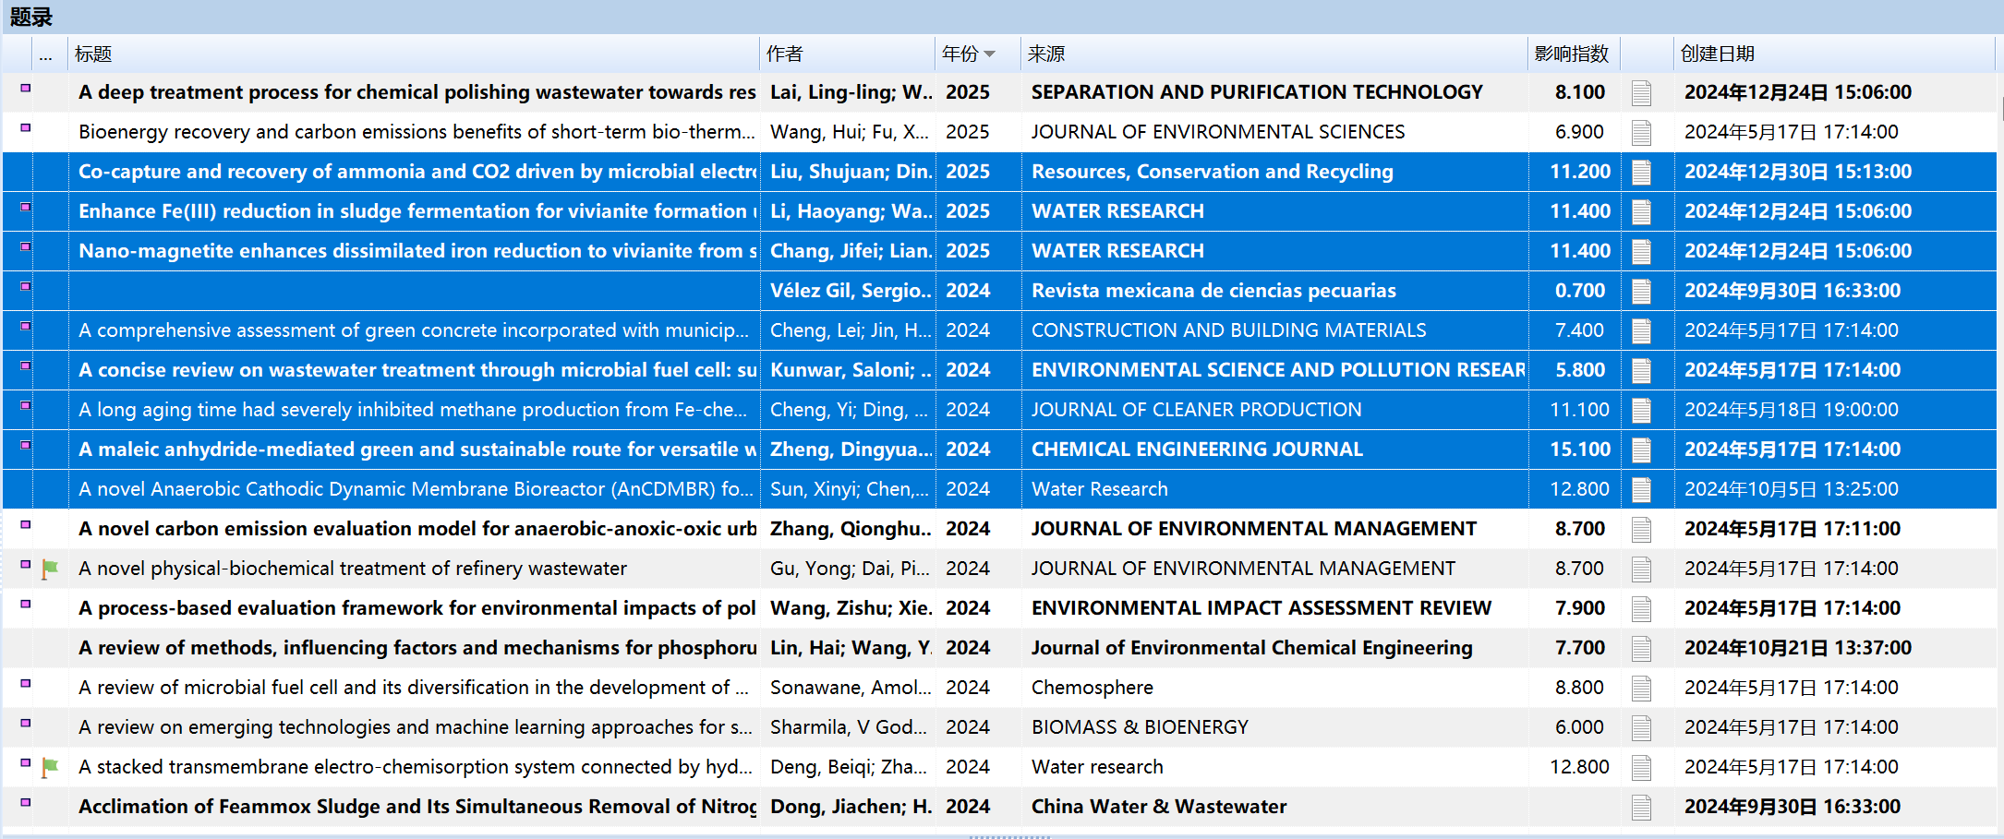Click green flag on refinery wastewater row

[x=50, y=569]
